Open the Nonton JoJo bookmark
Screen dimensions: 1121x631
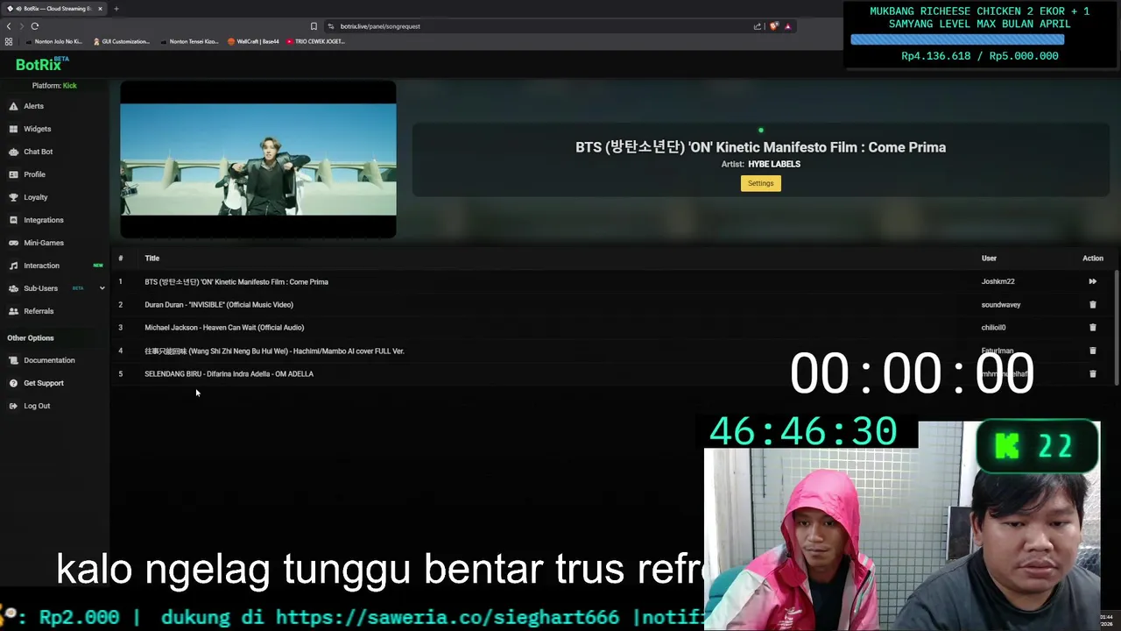[x=53, y=41]
